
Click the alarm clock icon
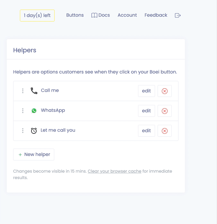tap(34, 131)
